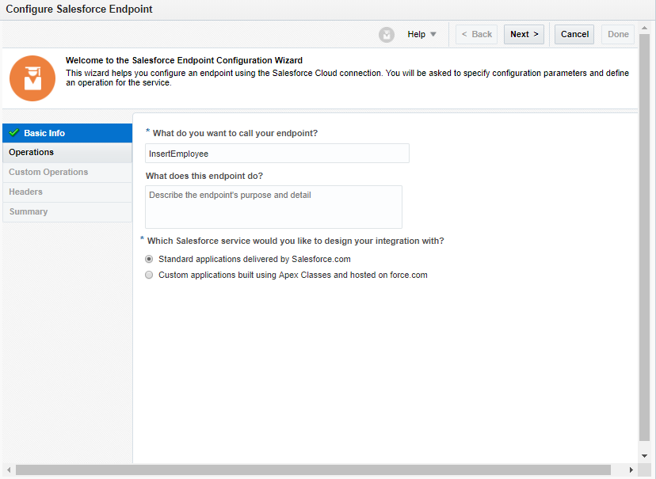Open the Custom Operations step
Image resolution: width=656 pixels, height=479 pixels.
[67, 173]
